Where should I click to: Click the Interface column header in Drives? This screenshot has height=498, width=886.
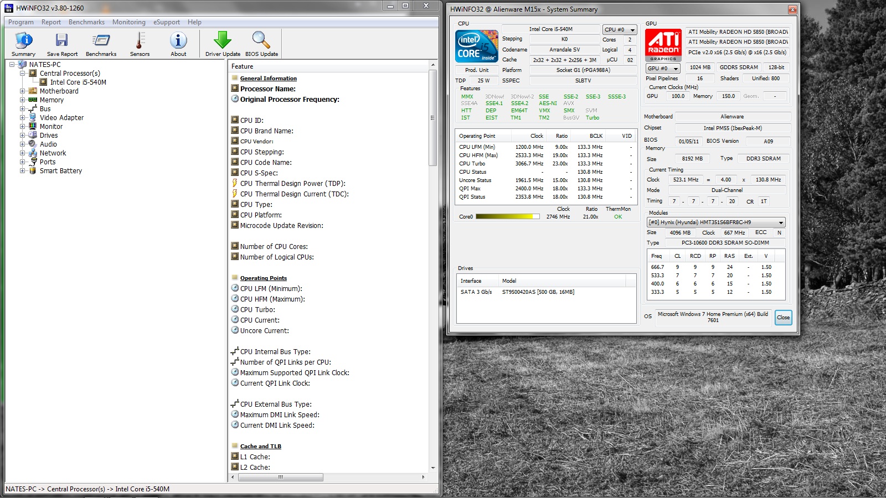pos(478,281)
